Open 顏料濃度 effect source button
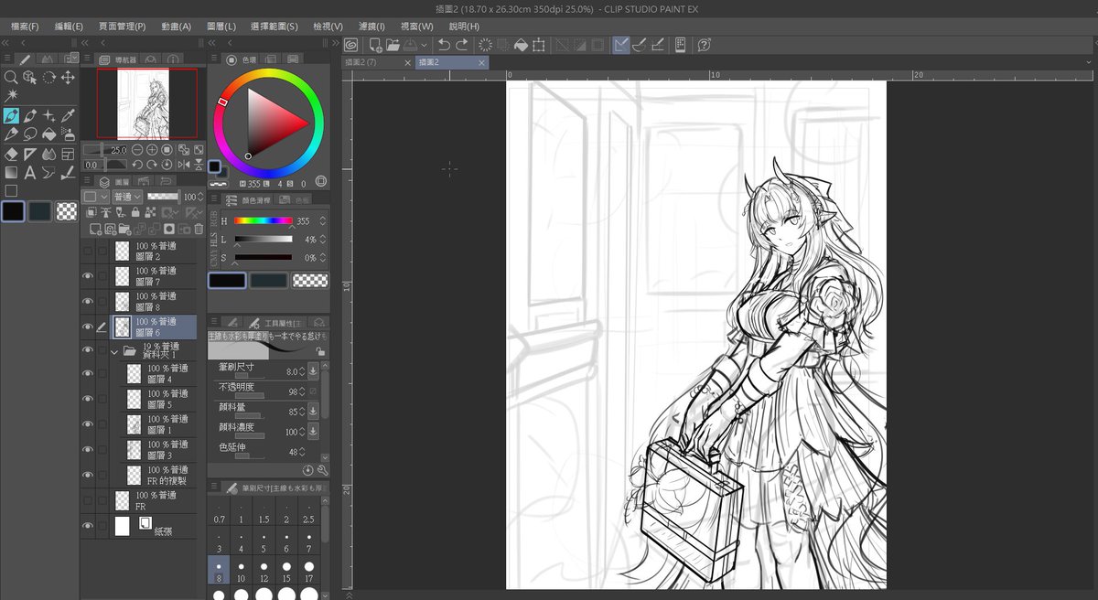The height and width of the screenshot is (600, 1098). click(x=313, y=432)
